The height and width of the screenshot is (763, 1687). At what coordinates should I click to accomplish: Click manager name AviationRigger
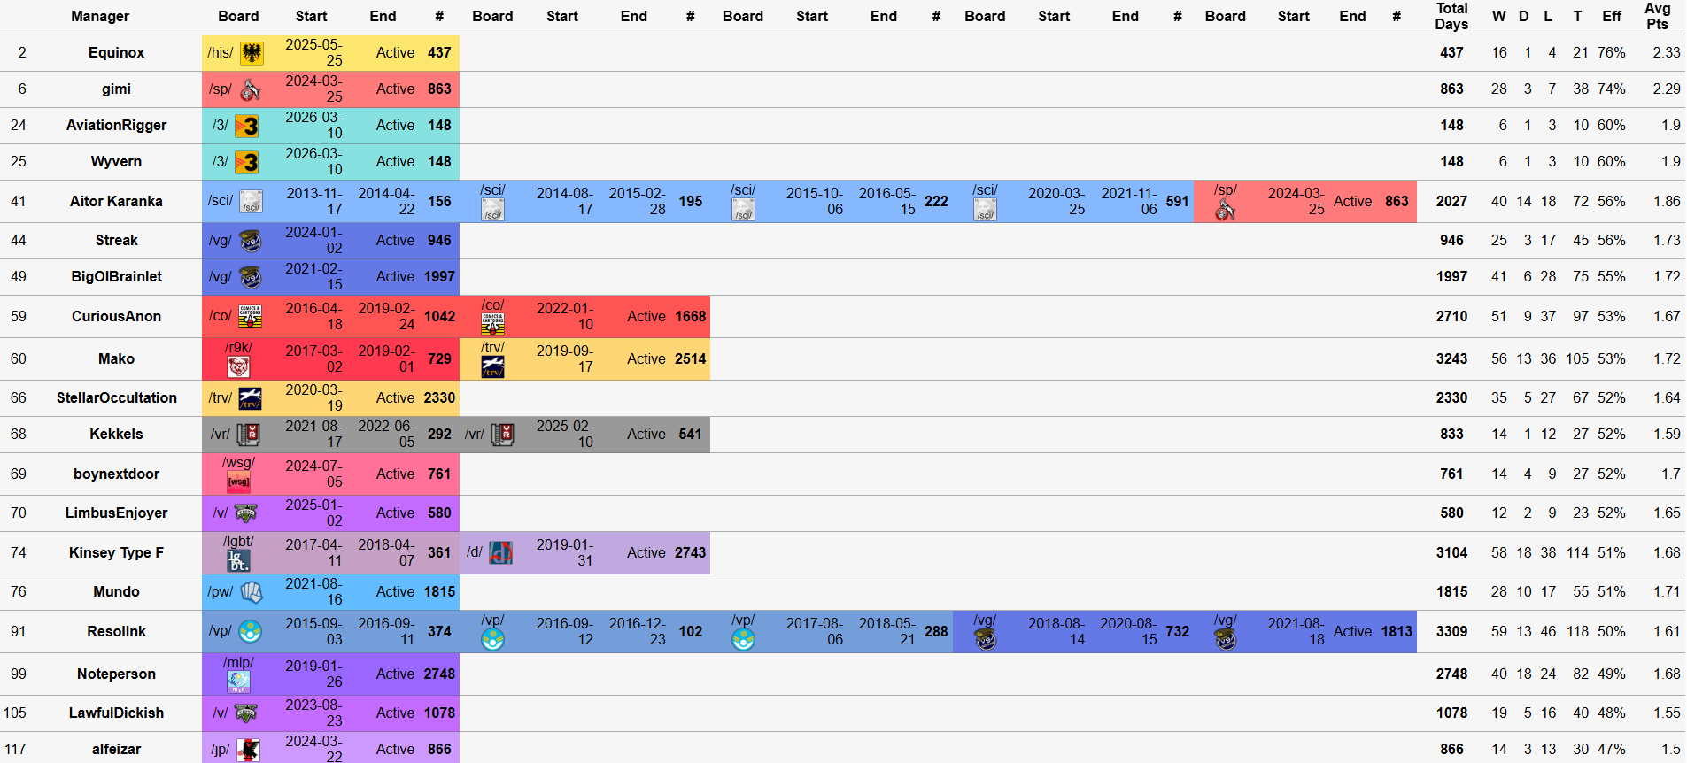pos(116,126)
